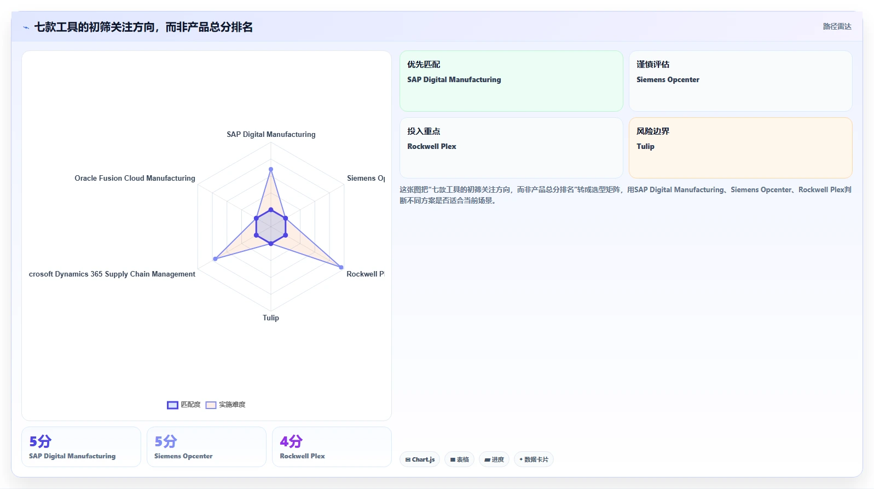This screenshot has width=874, height=489.
Task: Toggle the 匹配度 legend entry
Action: (x=184, y=405)
